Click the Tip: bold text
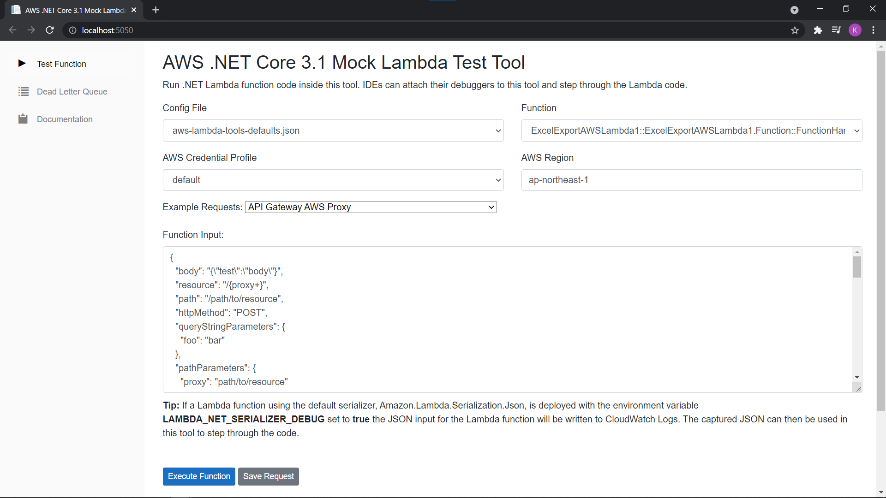 171,405
